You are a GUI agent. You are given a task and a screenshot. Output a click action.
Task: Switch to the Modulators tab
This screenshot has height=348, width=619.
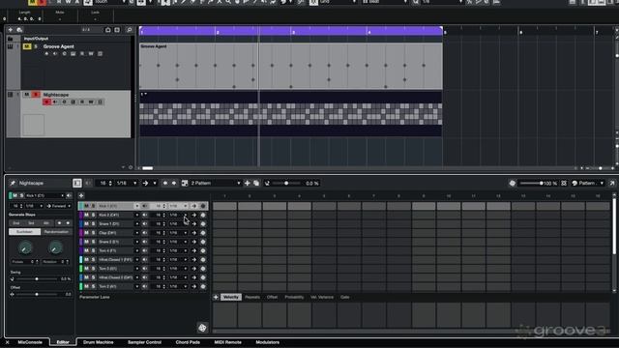pyautogui.click(x=267, y=342)
